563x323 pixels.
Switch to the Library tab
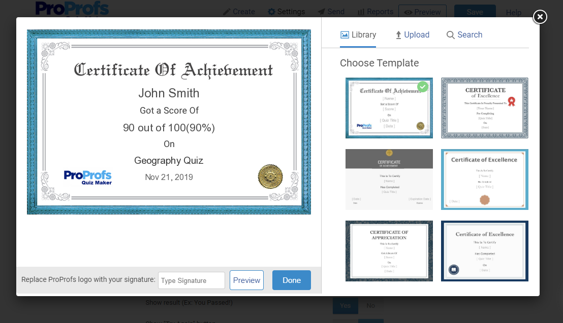tap(358, 35)
